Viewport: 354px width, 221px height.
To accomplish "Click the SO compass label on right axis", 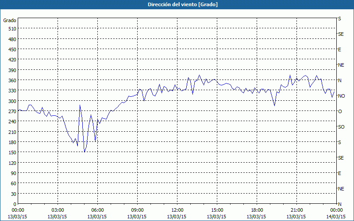I will coord(341,127).
